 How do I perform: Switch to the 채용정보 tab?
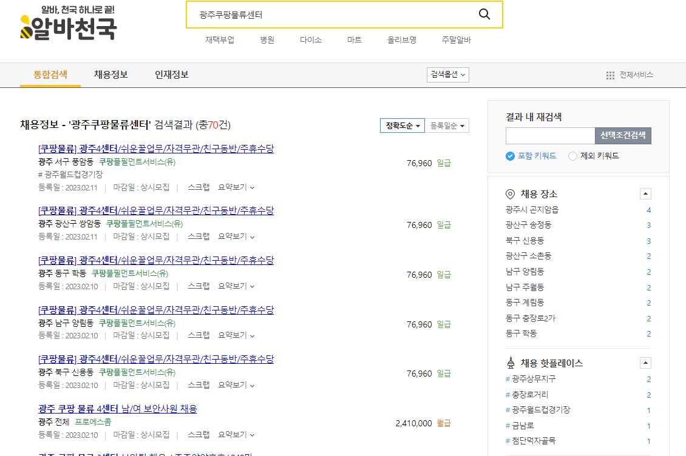pyautogui.click(x=110, y=75)
